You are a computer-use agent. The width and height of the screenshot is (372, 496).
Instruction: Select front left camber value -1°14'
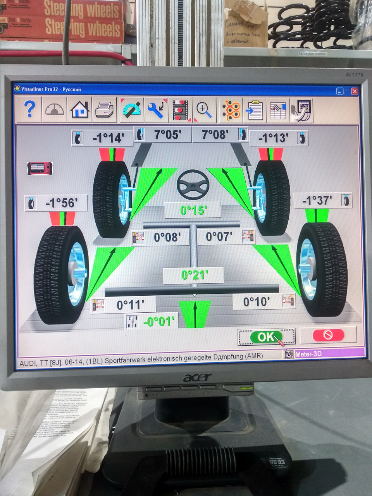pos(108,138)
